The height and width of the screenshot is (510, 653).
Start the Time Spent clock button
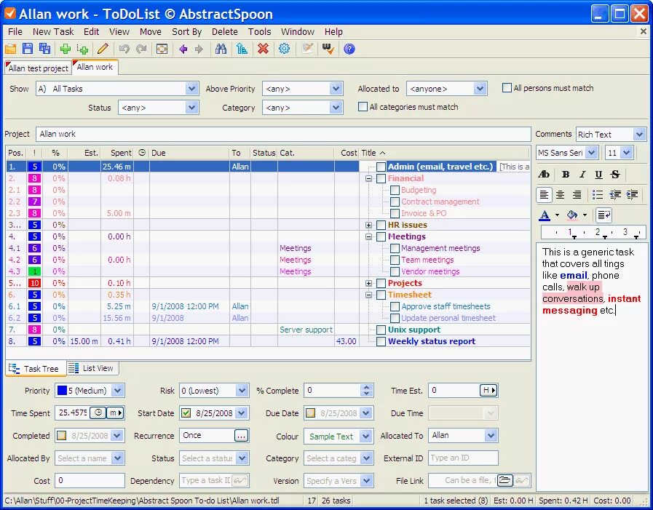coord(98,413)
